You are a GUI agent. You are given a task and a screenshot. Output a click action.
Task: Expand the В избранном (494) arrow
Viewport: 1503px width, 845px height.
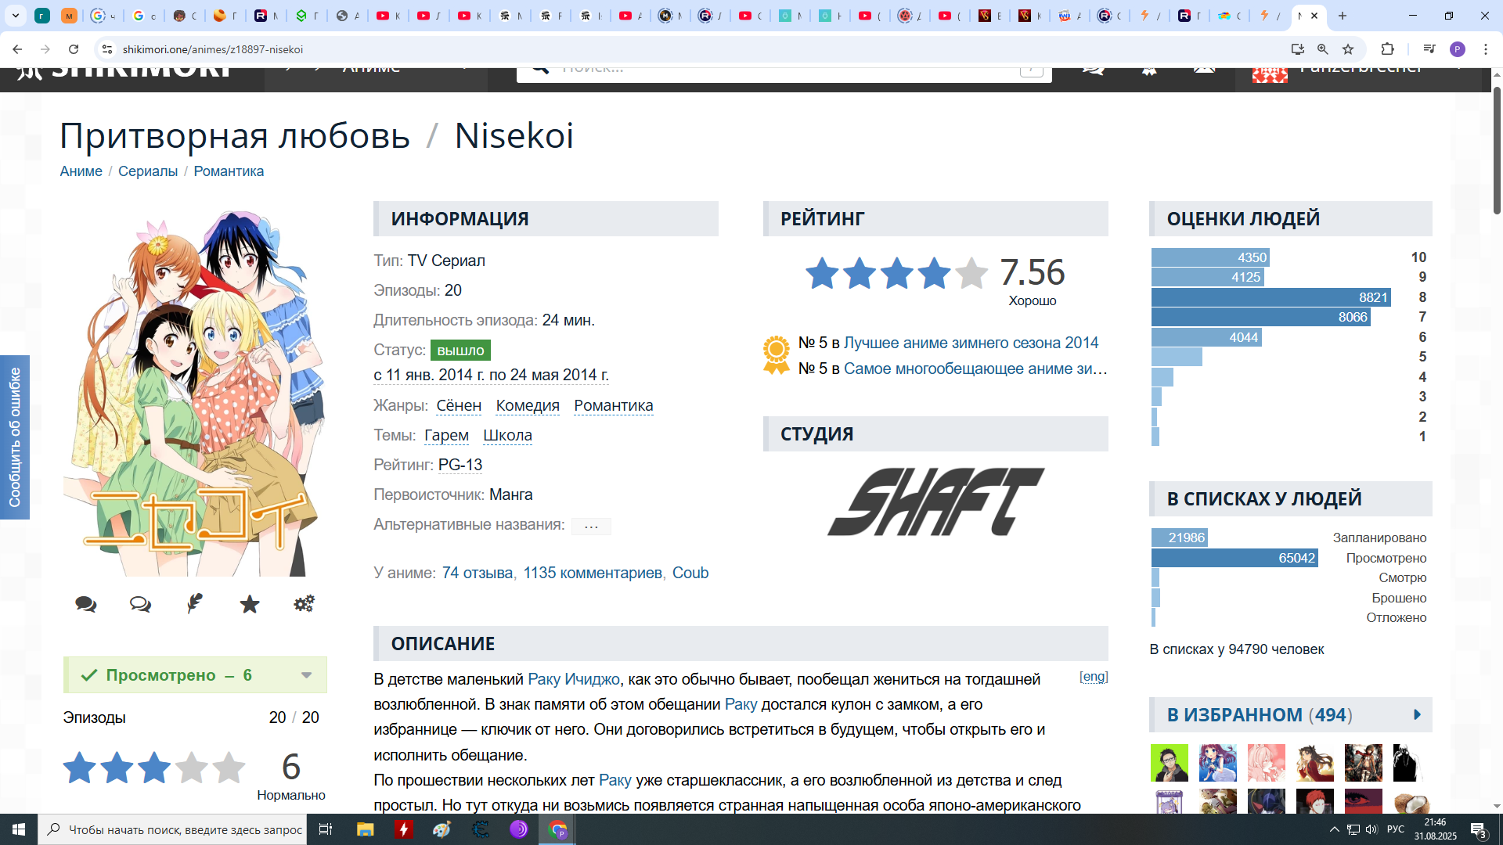click(1417, 714)
